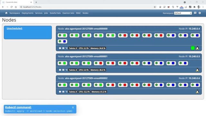This screenshot has height=116, width=206.
Task: Reload the page in browser toolbar
Action: coord(12,7)
